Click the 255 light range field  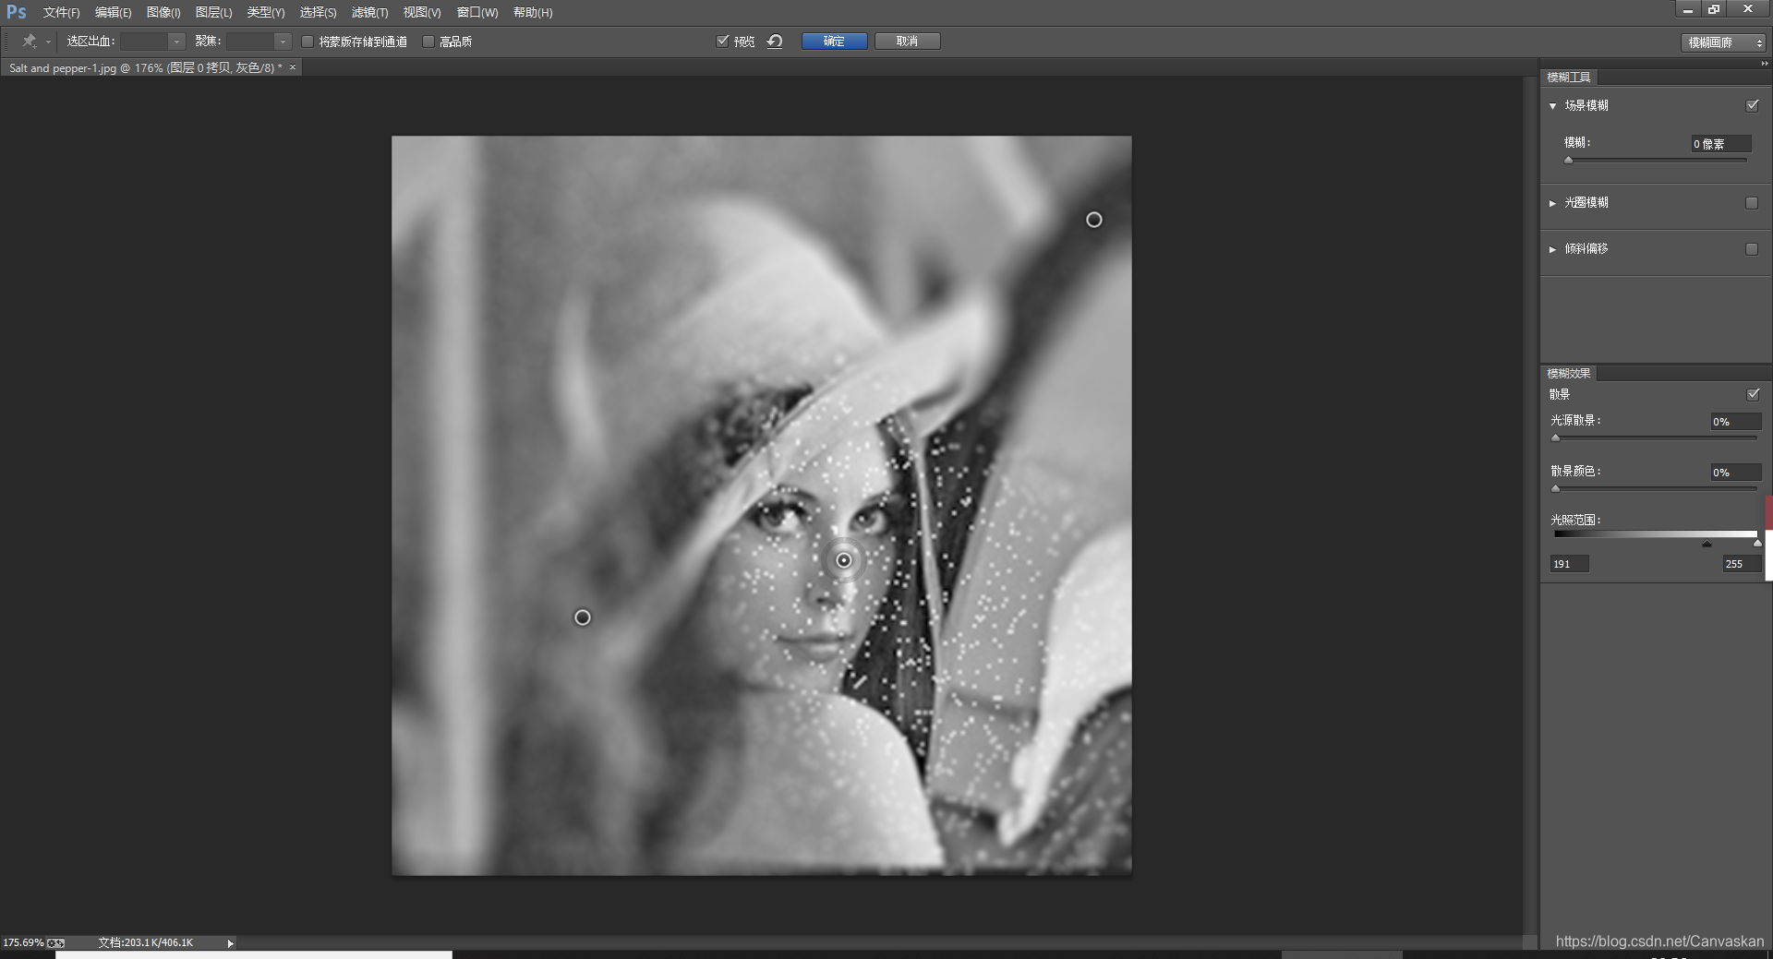1742,564
